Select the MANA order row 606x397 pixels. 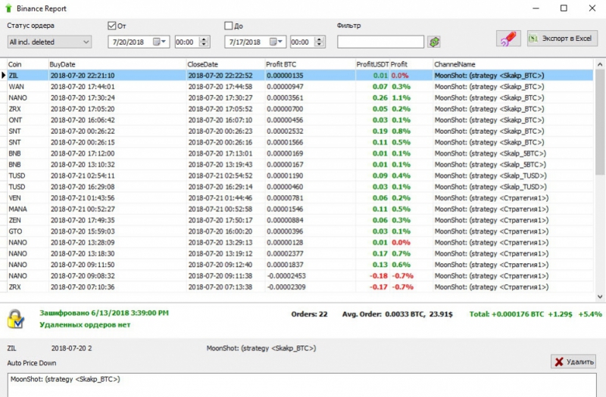click(300, 209)
